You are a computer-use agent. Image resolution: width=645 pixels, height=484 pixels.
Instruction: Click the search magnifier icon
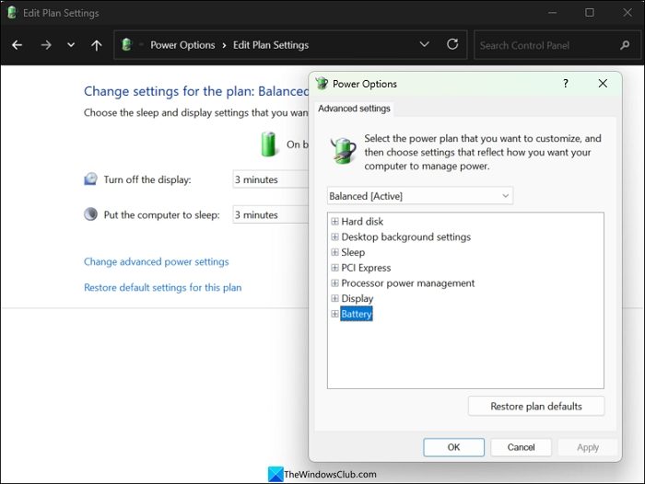click(x=625, y=45)
